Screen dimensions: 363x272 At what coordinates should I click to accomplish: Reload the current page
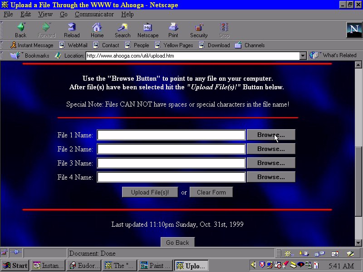coord(72,30)
